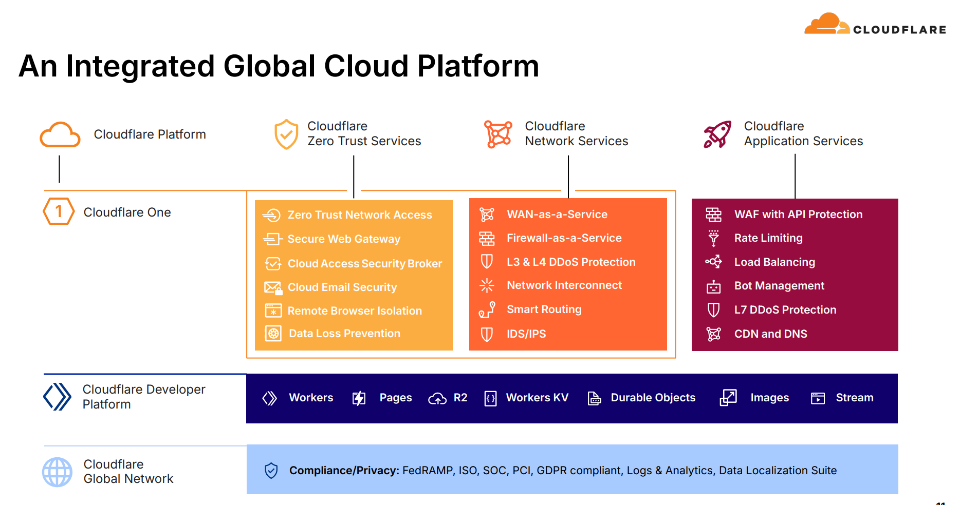Click the Application Services rocket icon

717,134
